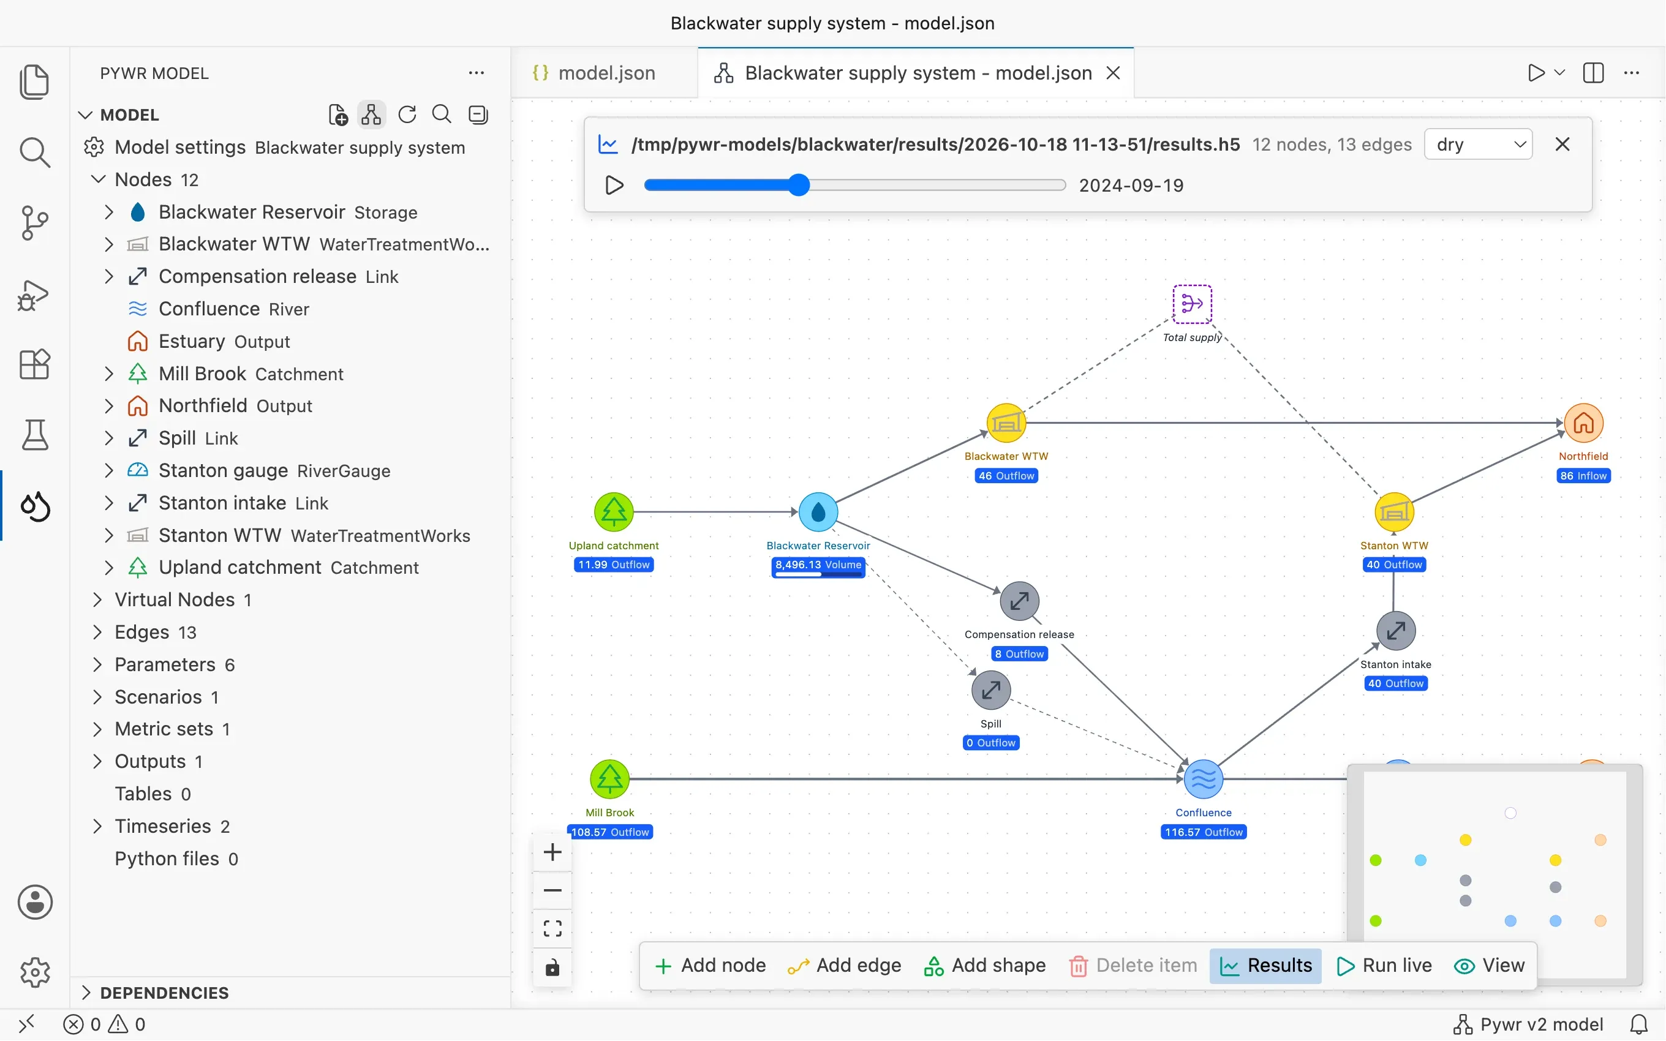
Task: Click the Run live button
Action: pyautogui.click(x=1384, y=965)
